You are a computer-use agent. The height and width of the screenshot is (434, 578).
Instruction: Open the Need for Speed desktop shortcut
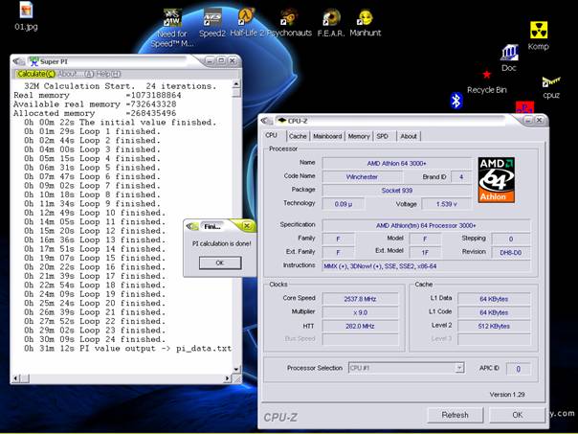[x=172, y=18]
